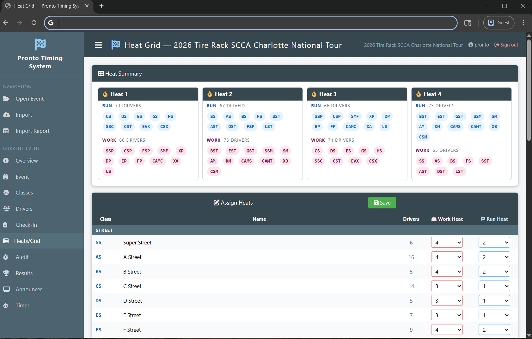Click the checkered flag logo in sidebar
Viewport: 532px width, 339px height.
(x=40, y=44)
